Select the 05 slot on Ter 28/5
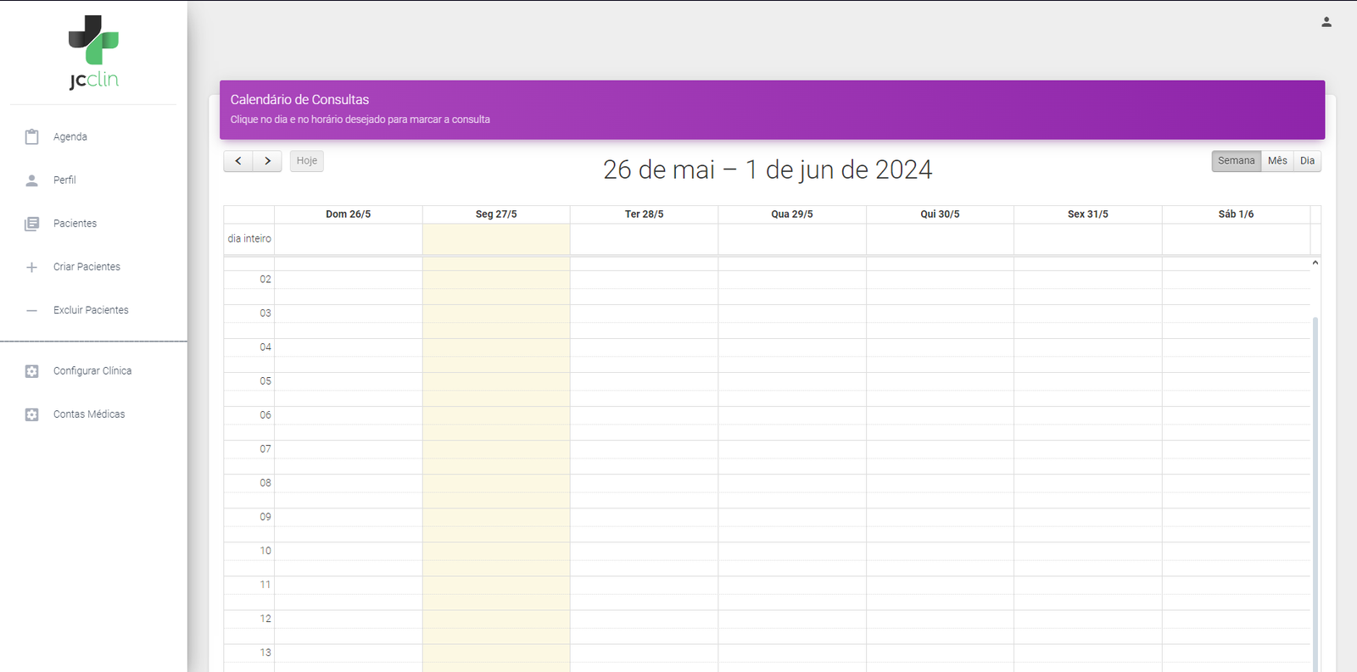1357x672 pixels. tap(645, 381)
